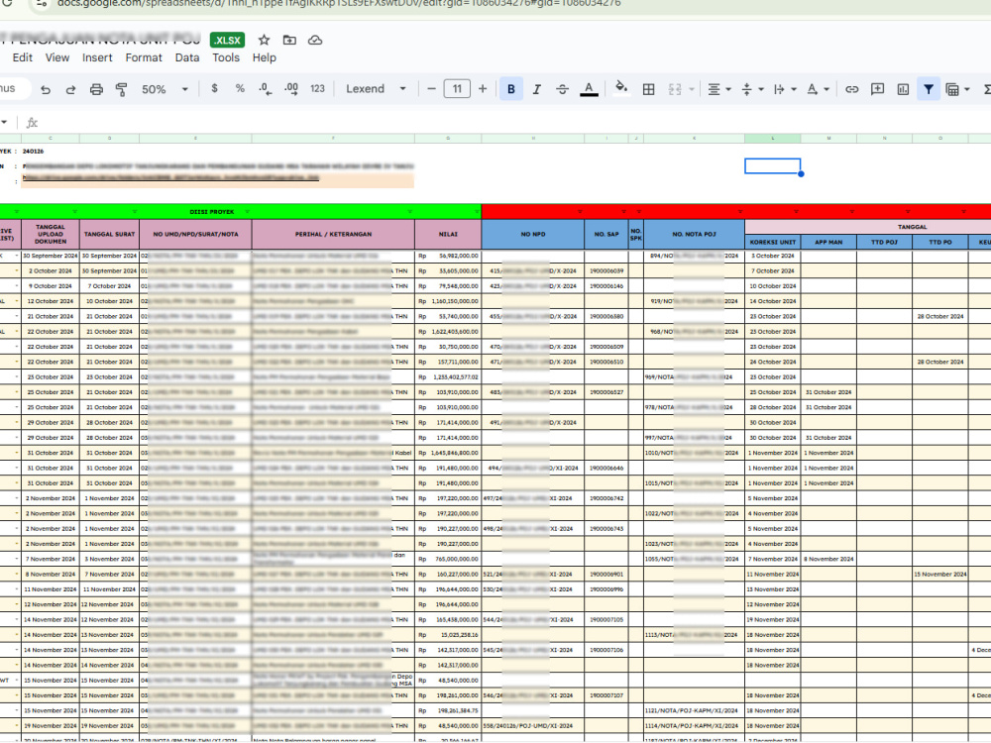The image size is (991, 743).
Task: Open horizontal align dropdown
Action: (718, 89)
